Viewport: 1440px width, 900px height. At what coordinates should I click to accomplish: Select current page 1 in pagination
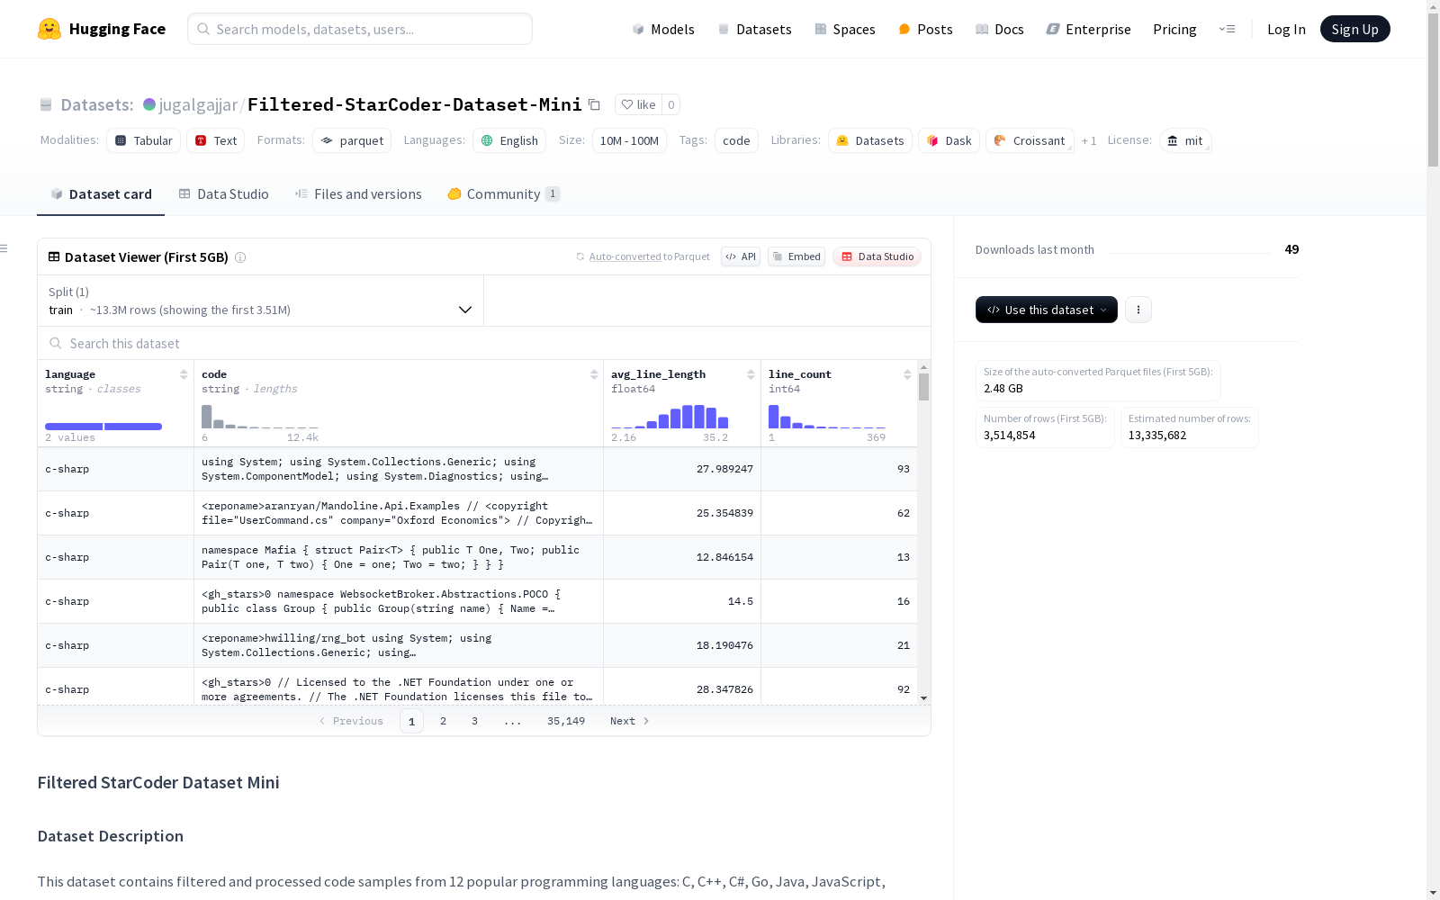(411, 721)
